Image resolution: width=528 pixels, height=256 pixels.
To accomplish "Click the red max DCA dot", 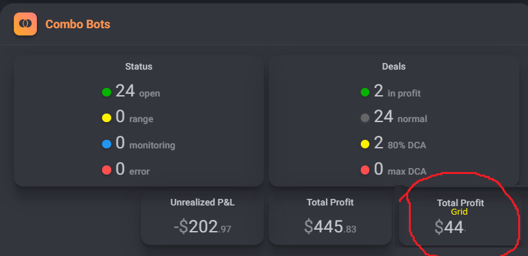I will pos(365,170).
